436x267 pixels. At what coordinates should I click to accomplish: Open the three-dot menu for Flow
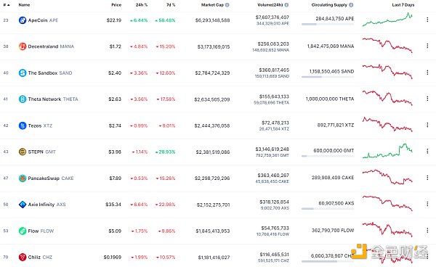[x=427, y=231]
